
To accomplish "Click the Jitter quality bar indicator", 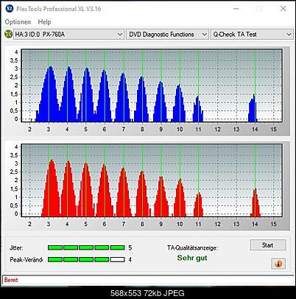I will [x=86, y=247].
